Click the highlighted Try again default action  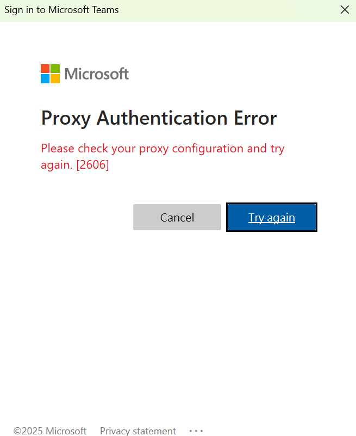pos(271,217)
